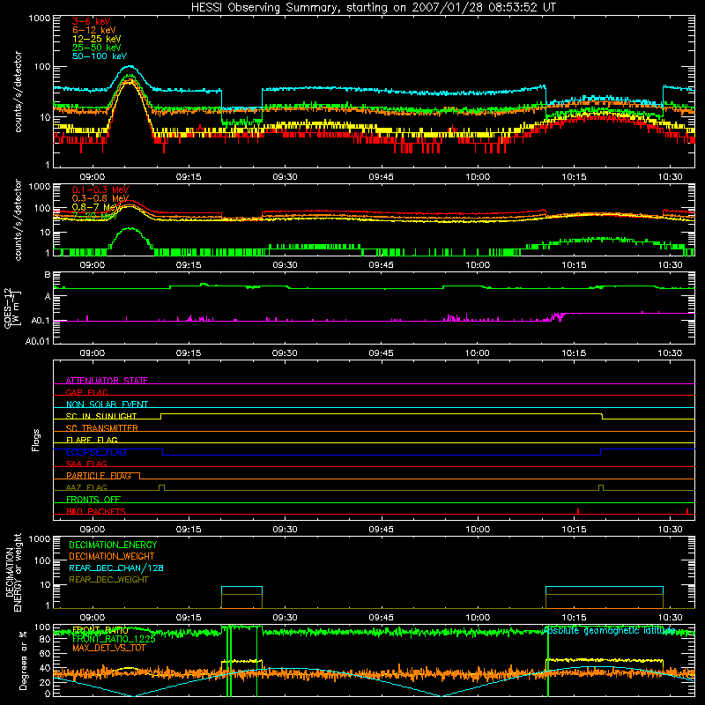Screen dimensions: 705x705
Task: Select the green 25-50 keV legend label
Action: tap(97, 48)
